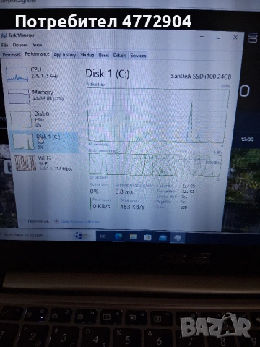Image resolution: width=260 pixels, height=347 pixels.
Task: Select the Memory usage thumbnail
Action: (19, 96)
